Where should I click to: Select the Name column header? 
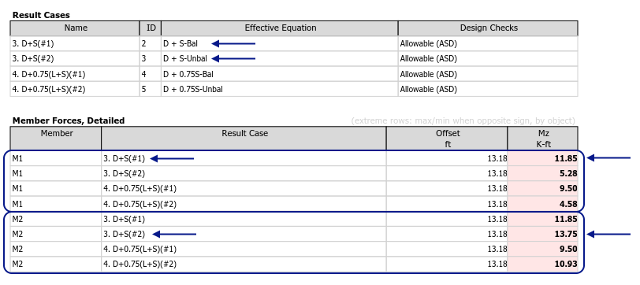point(76,28)
